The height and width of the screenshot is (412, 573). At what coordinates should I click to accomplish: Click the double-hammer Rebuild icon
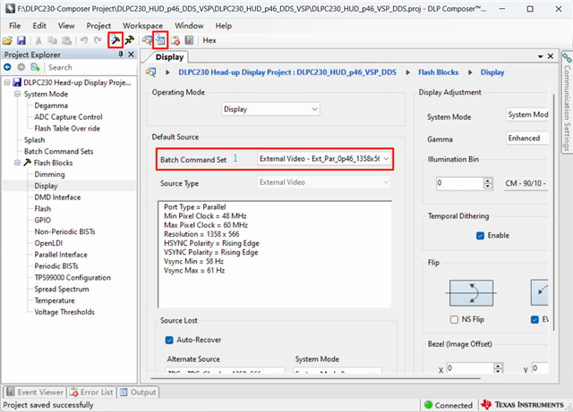[129, 40]
